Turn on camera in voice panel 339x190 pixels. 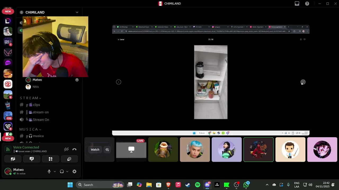(x=13, y=159)
